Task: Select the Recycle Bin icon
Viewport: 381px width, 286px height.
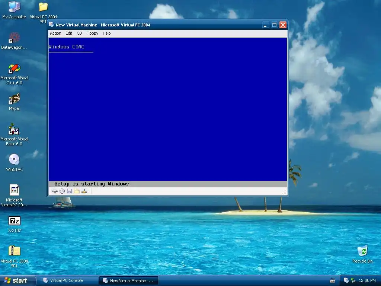Action: pyautogui.click(x=362, y=254)
